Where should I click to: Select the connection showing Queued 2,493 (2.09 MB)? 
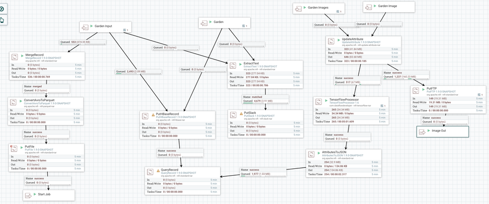pyautogui.click(x=139, y=72)
